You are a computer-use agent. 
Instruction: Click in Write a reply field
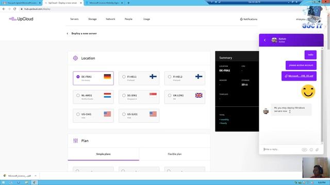[x=281, y=150]
